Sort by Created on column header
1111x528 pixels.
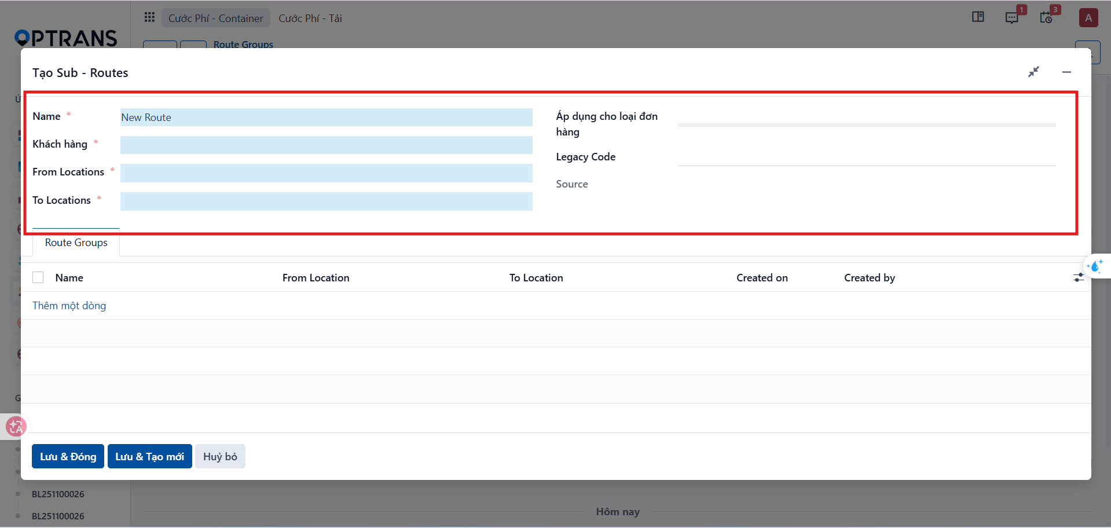tap(762, 277)
